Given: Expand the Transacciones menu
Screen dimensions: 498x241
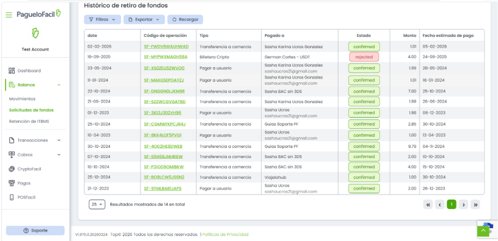Looking at the screenshot, I should 35,140.
